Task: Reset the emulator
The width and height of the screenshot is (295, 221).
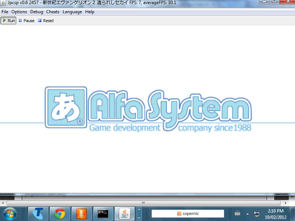Action: [46, 21]
